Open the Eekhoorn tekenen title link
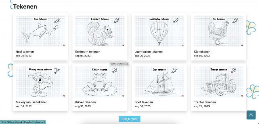The width and height of the screenshot is (259, 124). [x=87, y=52]
